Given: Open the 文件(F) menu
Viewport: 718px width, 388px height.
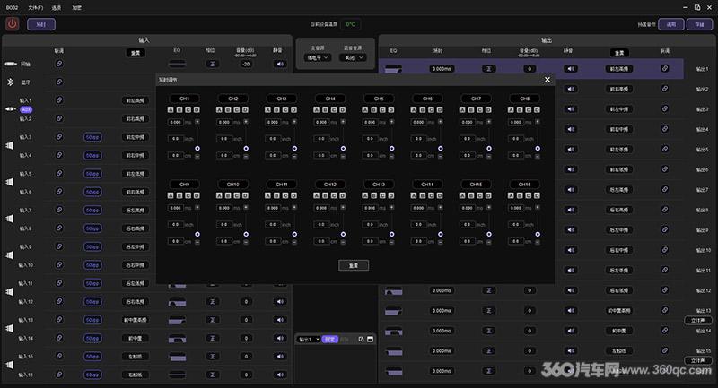Looking at the screenshot, I should (35, 8).
